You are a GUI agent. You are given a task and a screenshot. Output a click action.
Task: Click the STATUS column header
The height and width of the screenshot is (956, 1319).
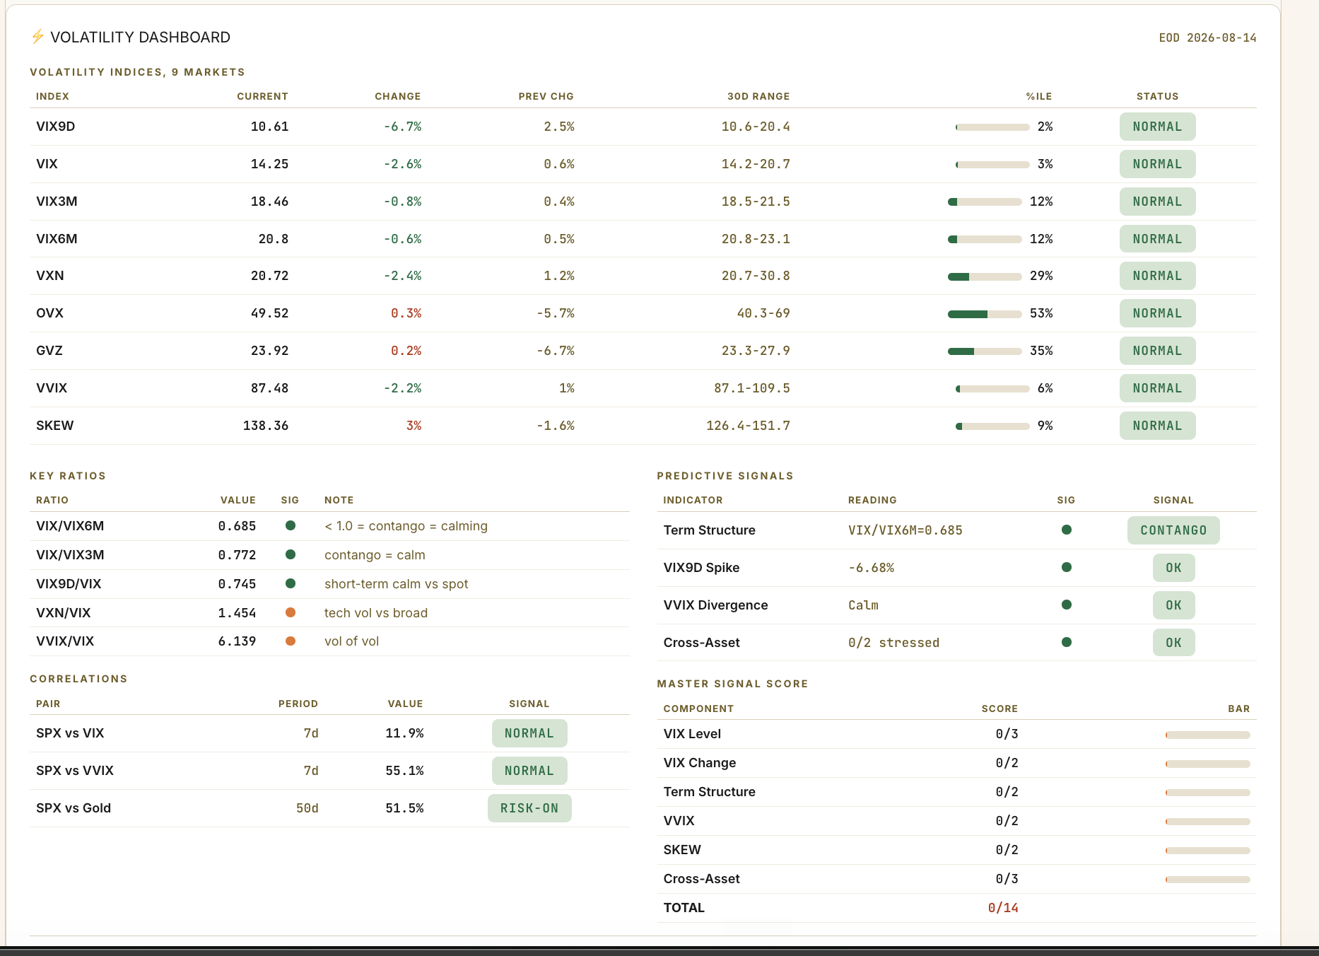coord(1158,96)
